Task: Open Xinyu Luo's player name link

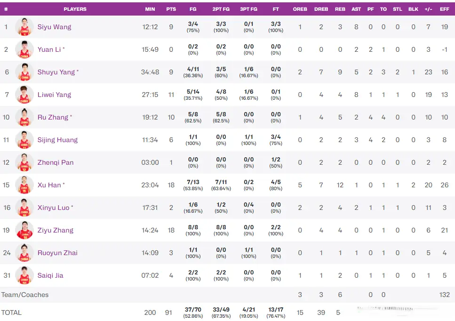Action: point(53,208)
